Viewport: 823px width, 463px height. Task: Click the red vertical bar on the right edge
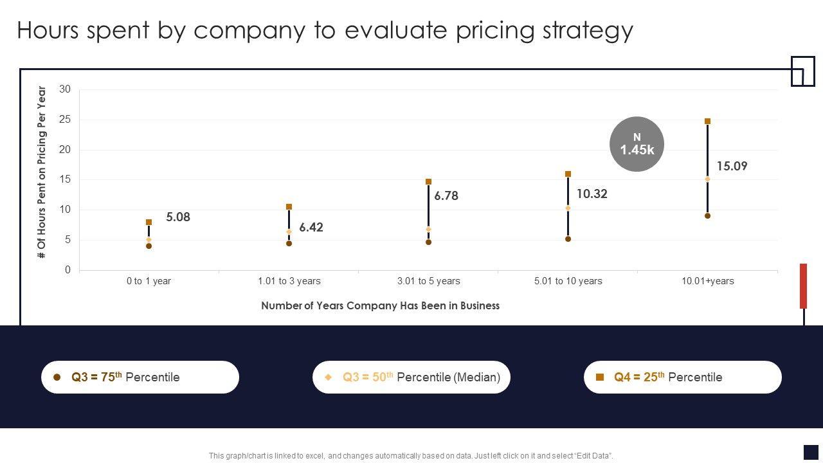click(x=803, y=286)
